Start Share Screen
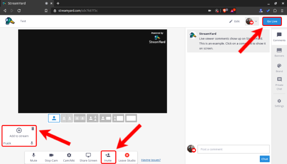 point(88,158)
